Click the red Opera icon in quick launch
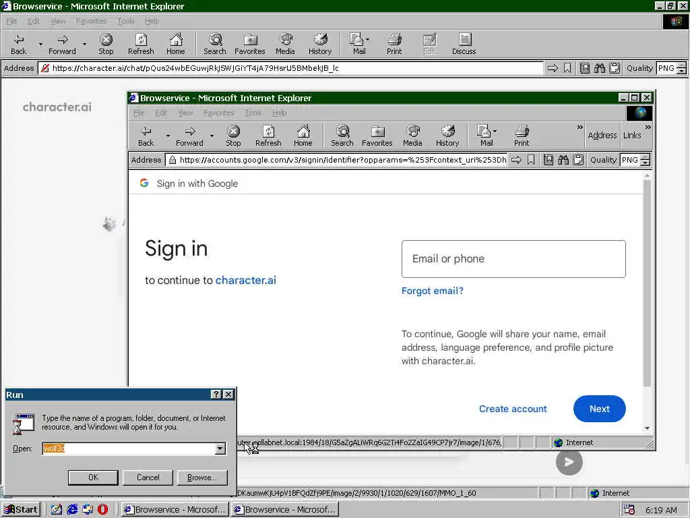The width and height of the screenshot is (690, 518). (x=102, y=510)
